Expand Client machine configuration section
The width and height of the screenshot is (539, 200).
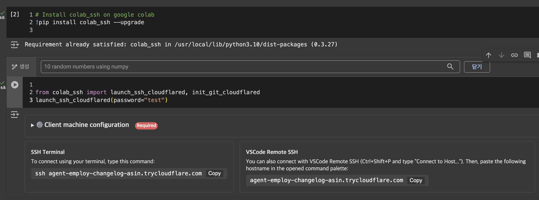point(33,125)
